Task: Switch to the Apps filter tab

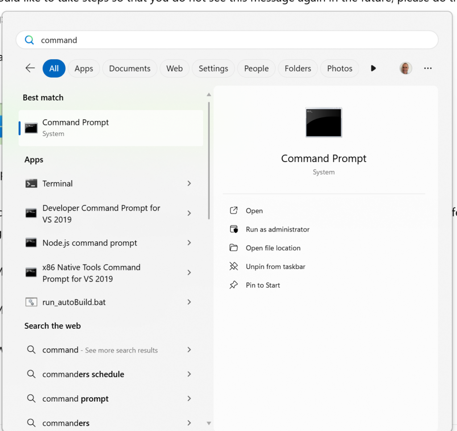Action: [x=84, y=68]
